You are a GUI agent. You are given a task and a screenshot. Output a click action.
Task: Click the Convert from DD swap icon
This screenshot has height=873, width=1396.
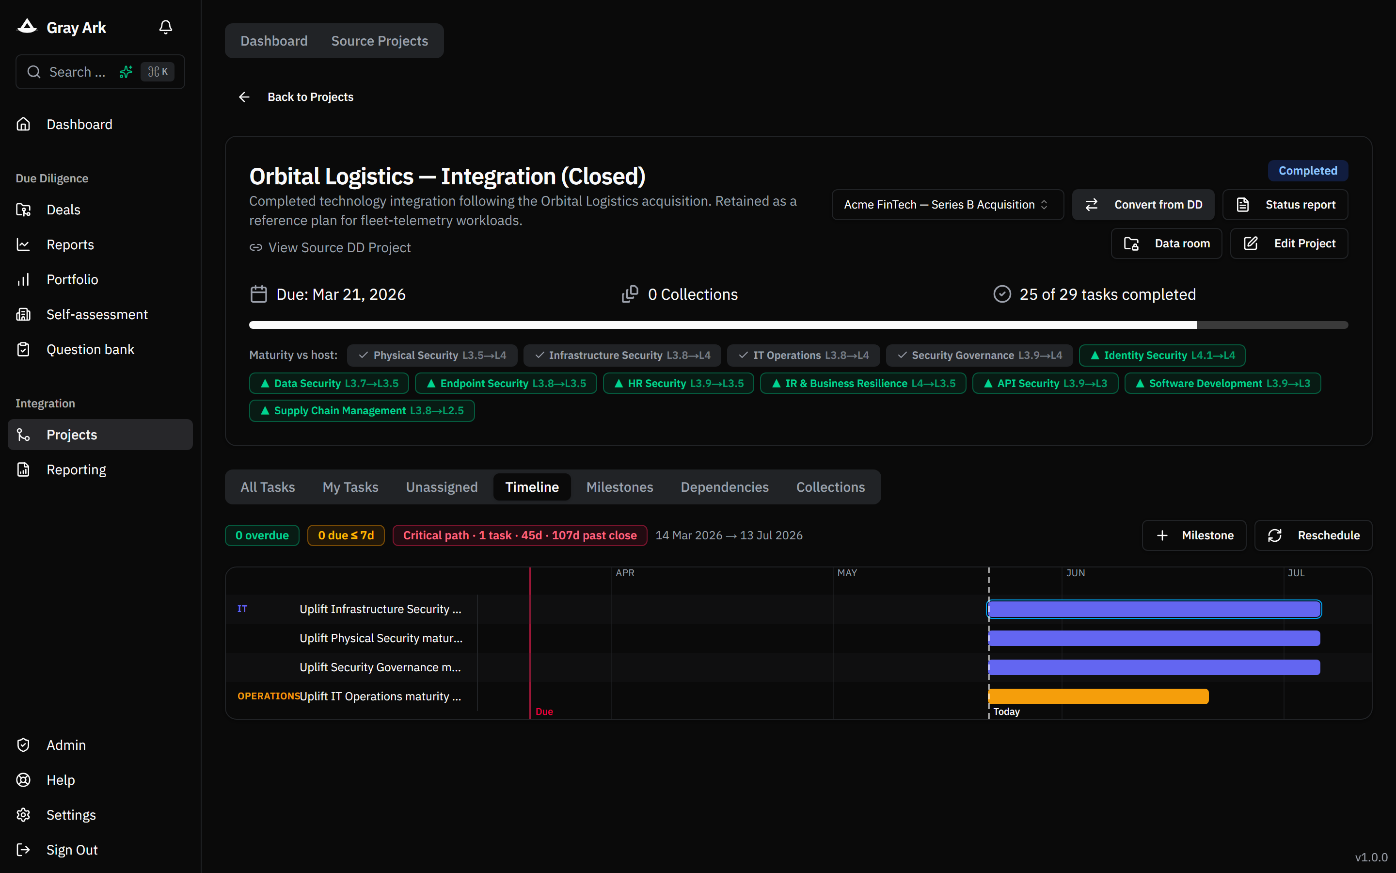tap(1092, 204)
